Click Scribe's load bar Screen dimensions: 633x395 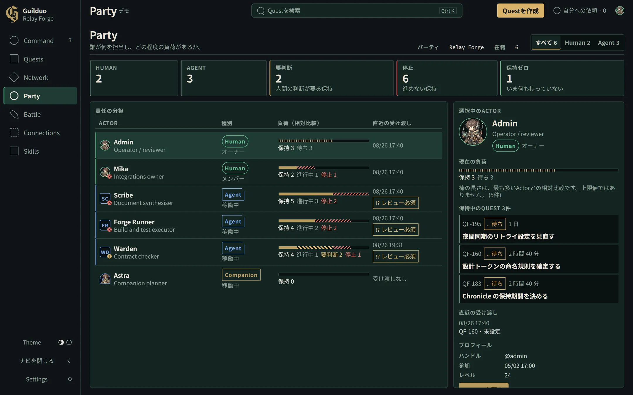(324, 194)
